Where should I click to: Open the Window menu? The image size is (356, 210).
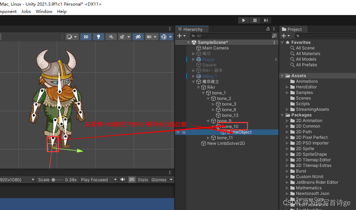click(x=44, y=12)
